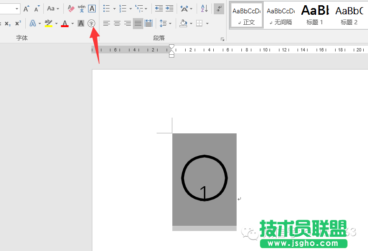Viewport: 368px width, 251px height.
Task: Apply yellow text highlight color
Action: click(x=49, y=23)
